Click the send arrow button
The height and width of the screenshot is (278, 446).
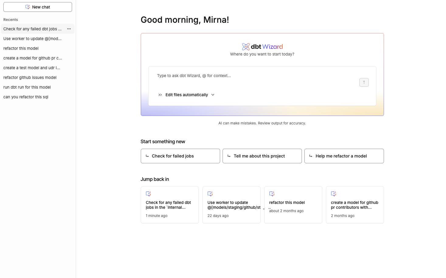[364, 82]
